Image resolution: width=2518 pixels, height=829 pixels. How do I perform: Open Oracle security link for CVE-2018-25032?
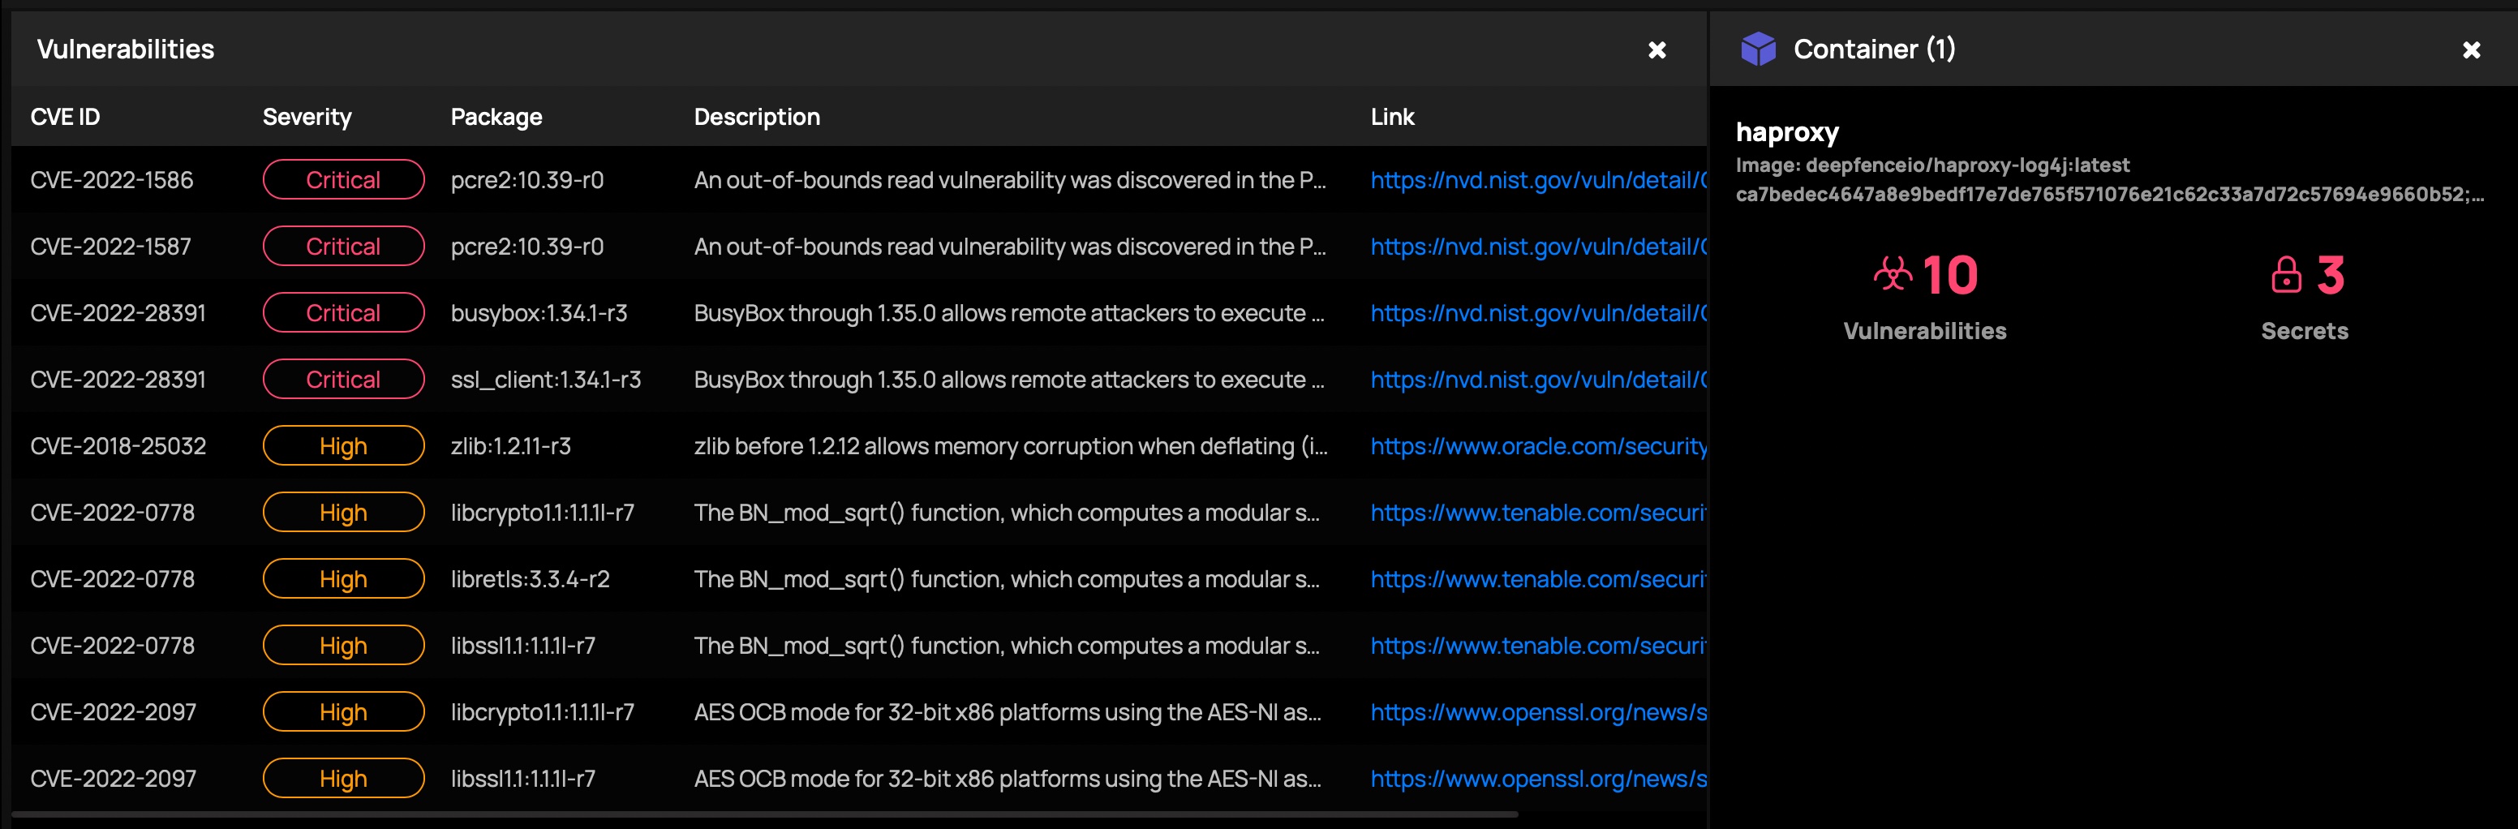[x=1539, y=446]
